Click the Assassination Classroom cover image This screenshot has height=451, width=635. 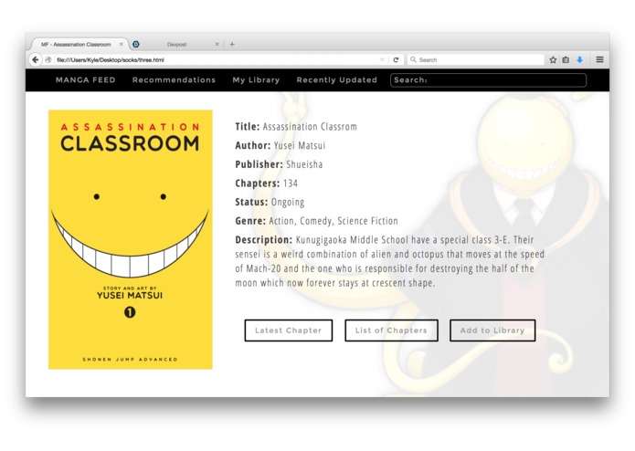(131, 239)
